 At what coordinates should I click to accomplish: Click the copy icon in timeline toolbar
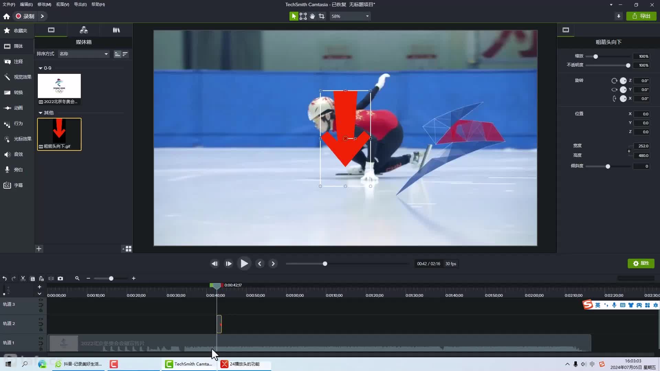(x=32, y=279)
